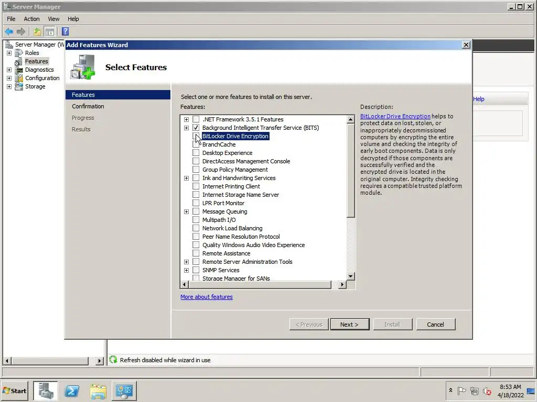Open the Action menu
The image size is (537, 402).
click(31, 19)
